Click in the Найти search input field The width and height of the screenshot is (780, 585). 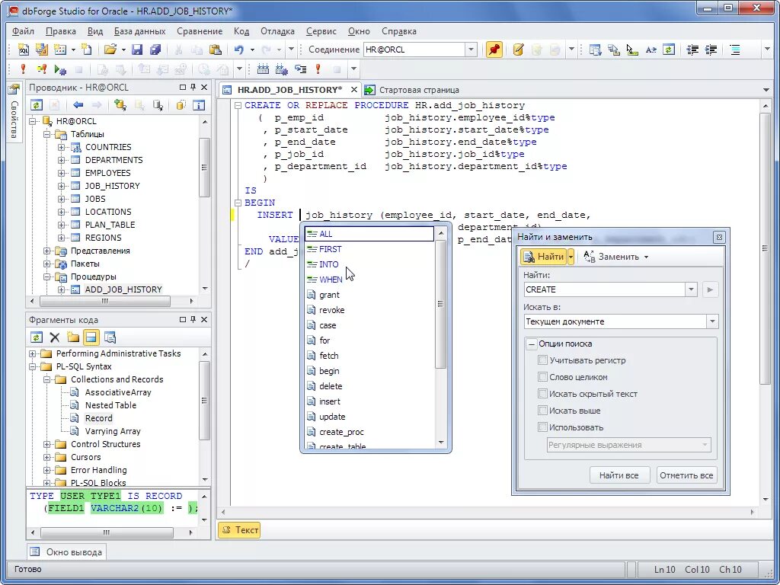coord(605,289)
